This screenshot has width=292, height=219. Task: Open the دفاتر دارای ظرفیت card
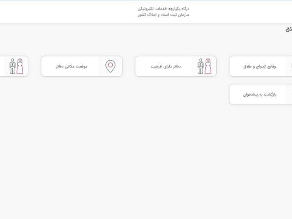(x=175, y=66)
